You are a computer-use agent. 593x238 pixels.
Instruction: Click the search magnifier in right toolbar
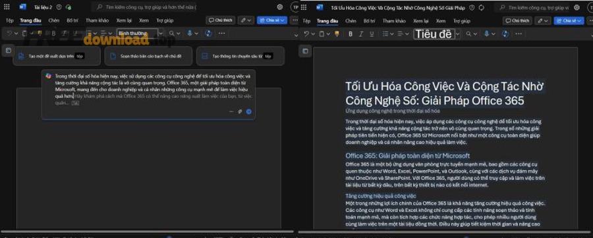(468, 34)
